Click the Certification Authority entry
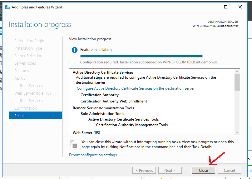Viewport: 252px width, 179px height. 100,95
